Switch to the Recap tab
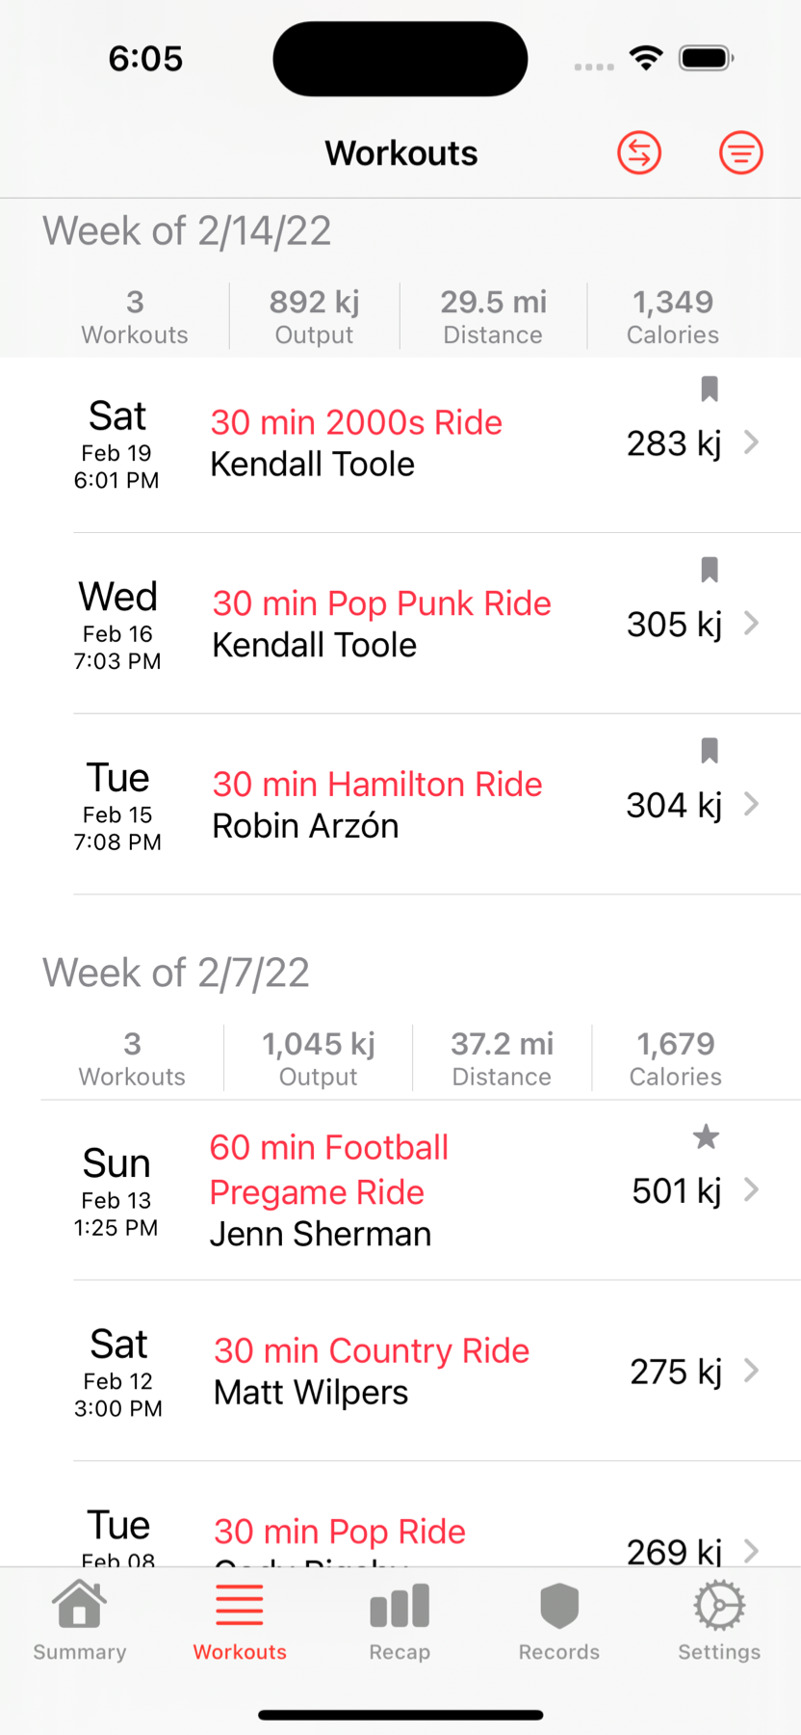This screenshot has height=1735, width=801. (400, 1621)
